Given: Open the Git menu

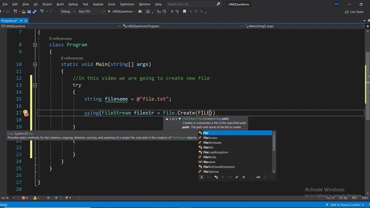Looking at the screenshot, I should pos(36,4).
